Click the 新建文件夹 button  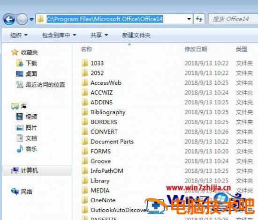pyautogui.click(x=136, y=35)
